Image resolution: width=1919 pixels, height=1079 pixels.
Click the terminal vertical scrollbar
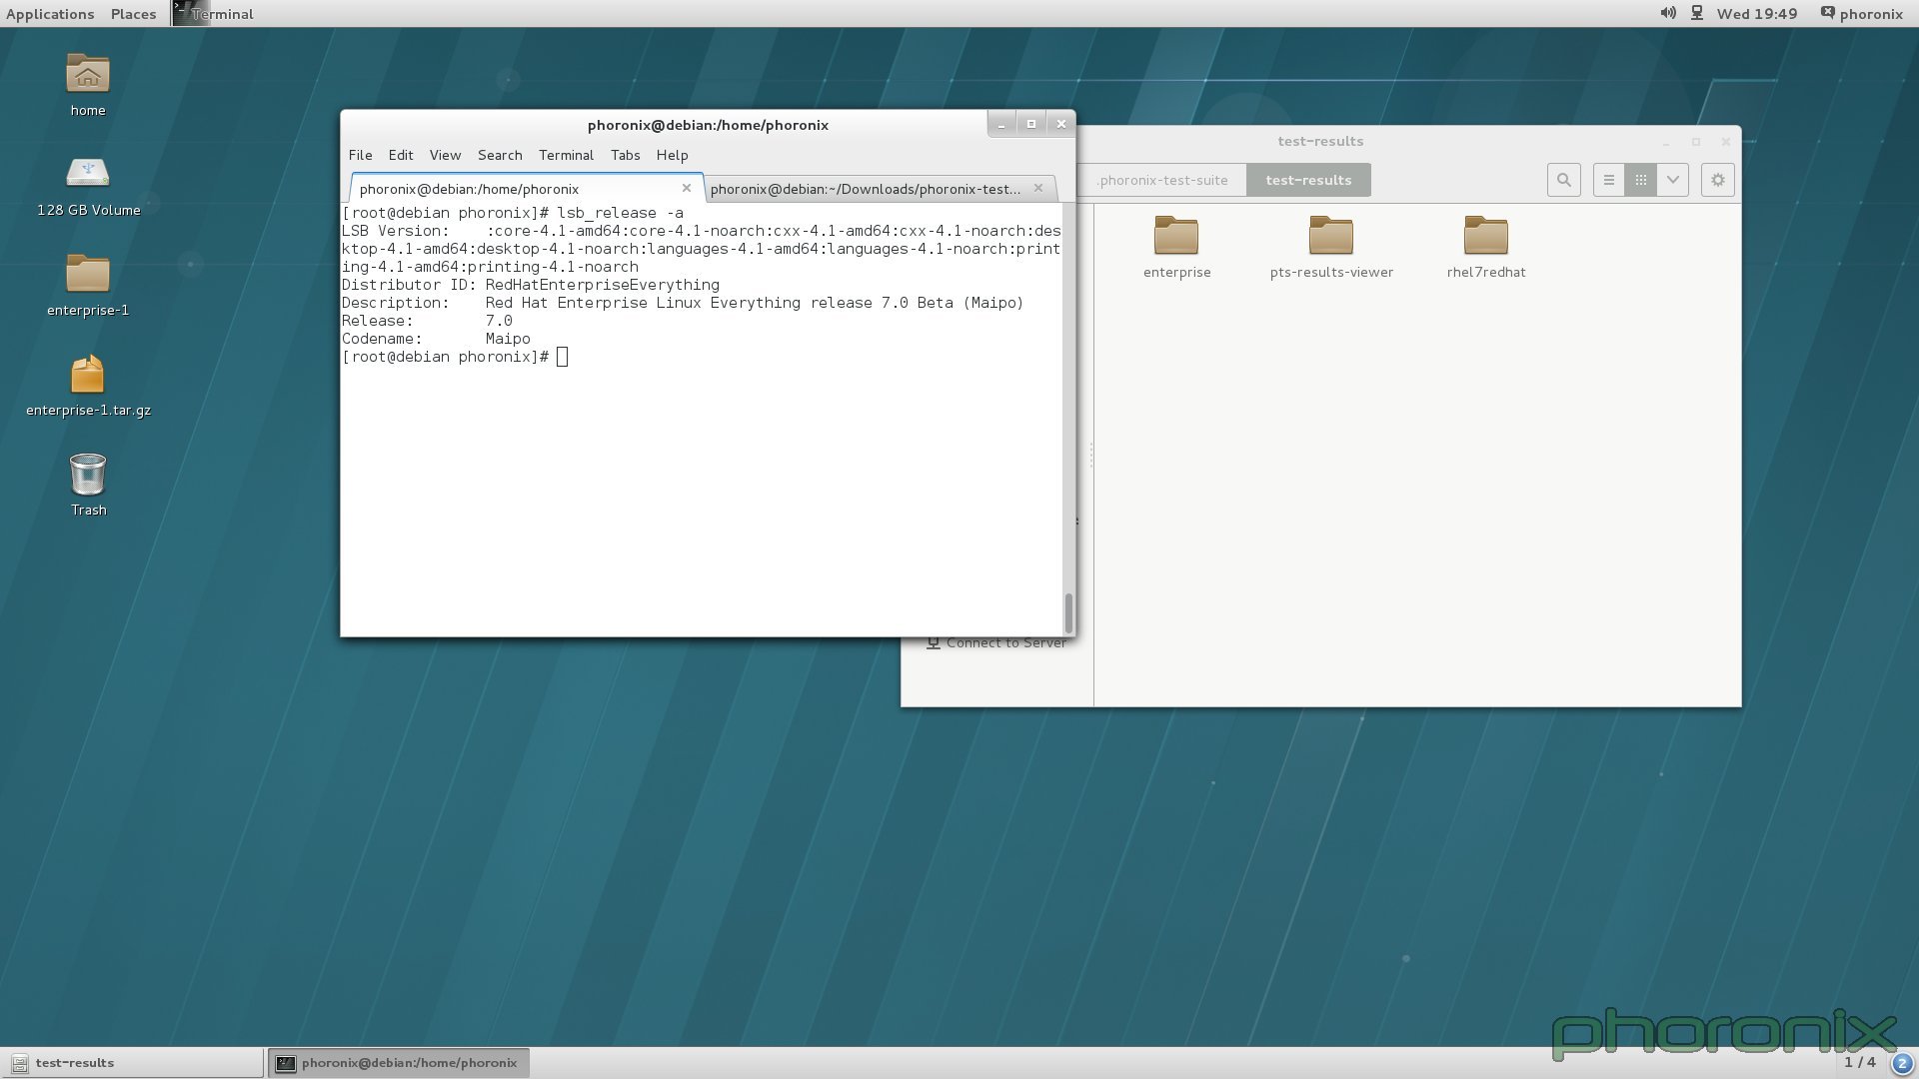(x=1068, y=612)
